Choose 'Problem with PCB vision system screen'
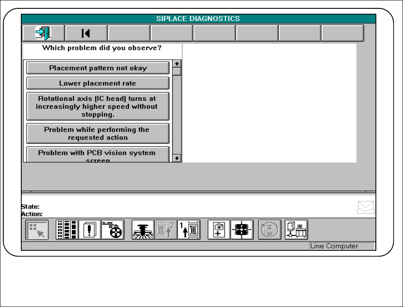This screenshot has width=403, height=307. [98, 155]
